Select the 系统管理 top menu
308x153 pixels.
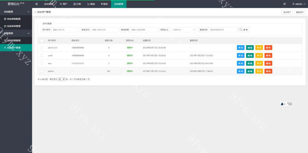[x=119, y=4]
